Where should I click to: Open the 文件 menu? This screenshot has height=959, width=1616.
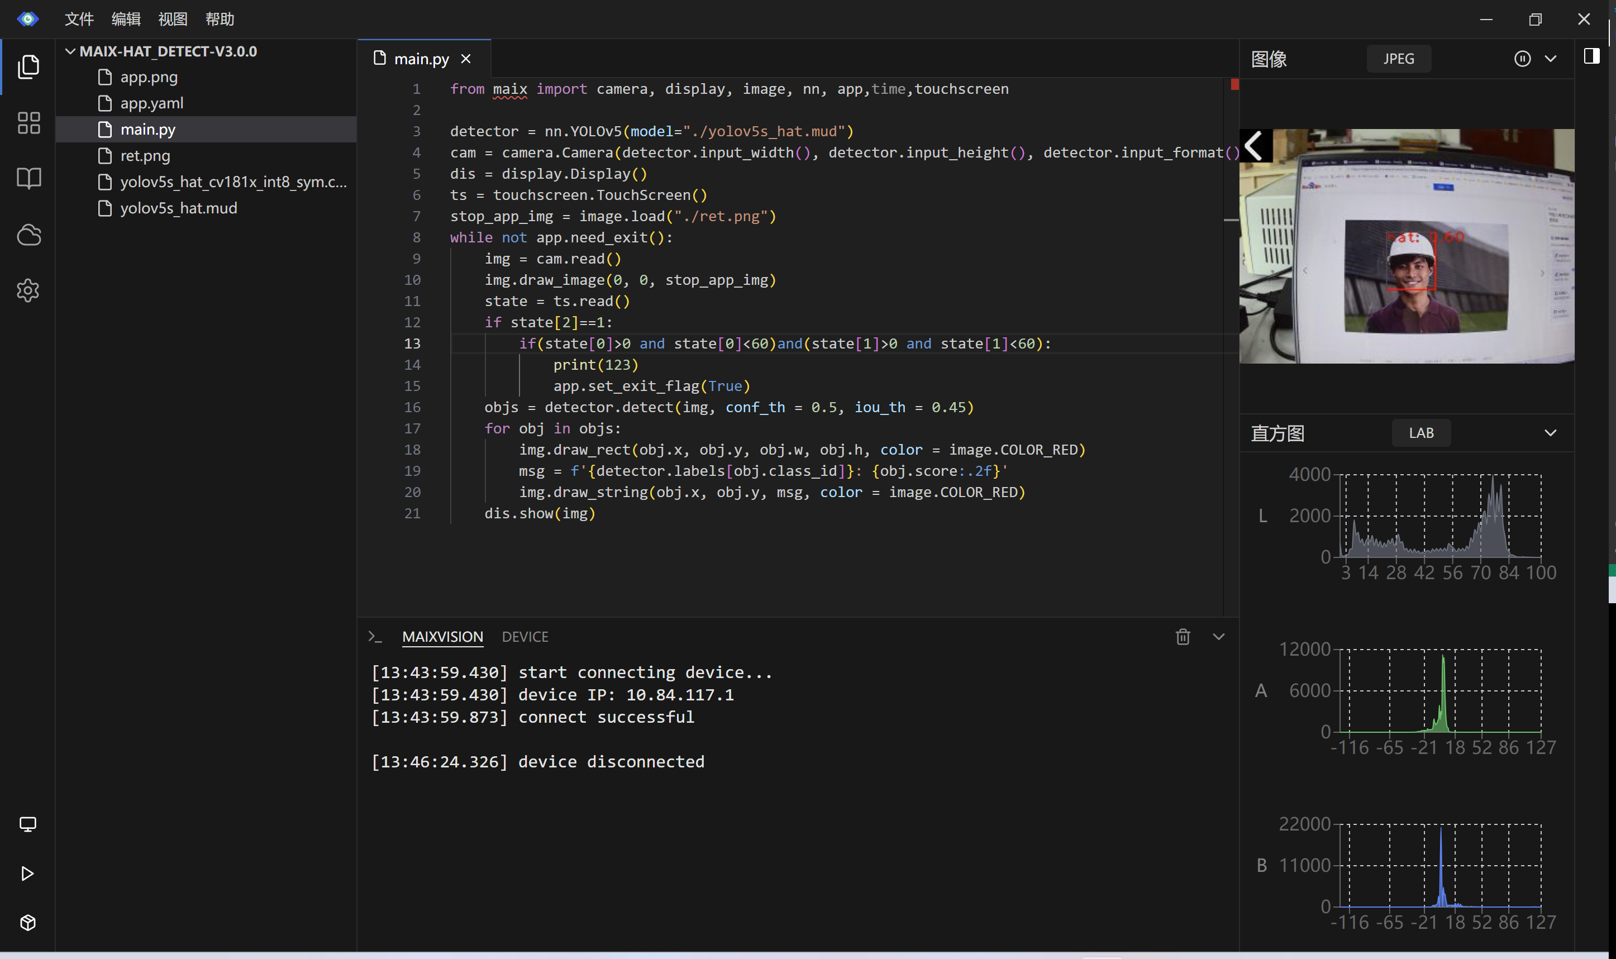tap(79, 19)
